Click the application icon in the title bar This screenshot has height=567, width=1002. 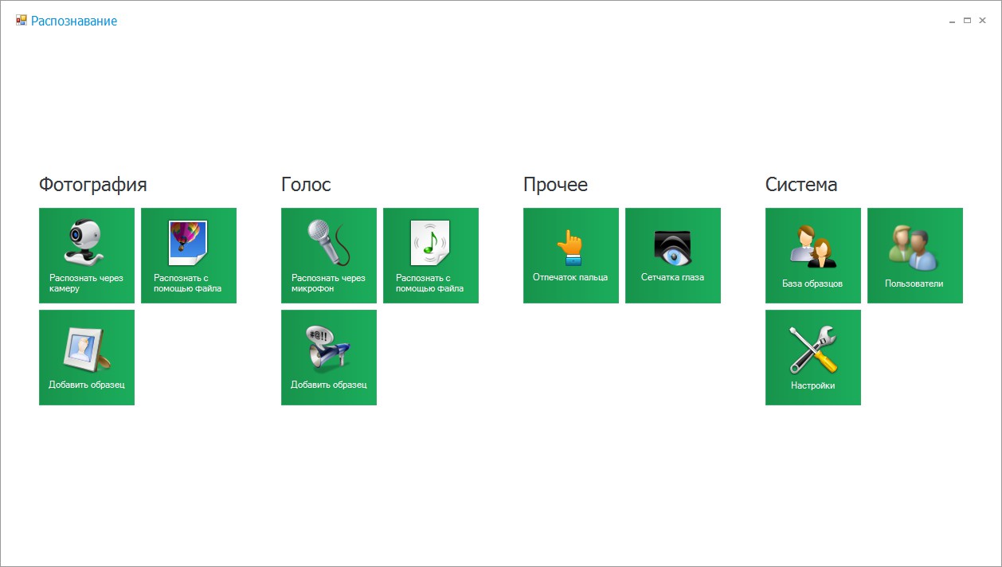point(22,21)
